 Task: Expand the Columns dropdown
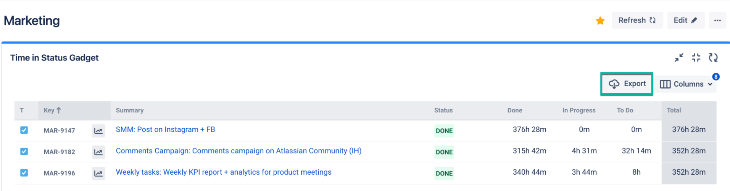[686, 84]
